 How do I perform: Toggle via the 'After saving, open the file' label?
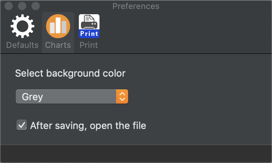point(88,126)
